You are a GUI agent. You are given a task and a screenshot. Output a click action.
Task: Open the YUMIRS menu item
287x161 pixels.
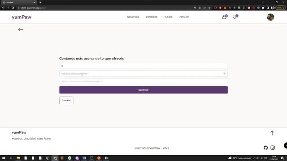[169, 17]
